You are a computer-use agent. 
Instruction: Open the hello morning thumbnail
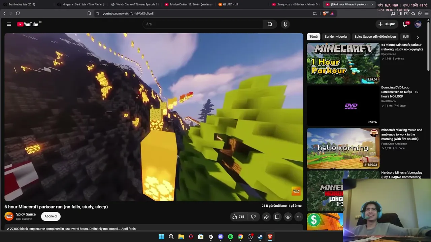(343, 148)
